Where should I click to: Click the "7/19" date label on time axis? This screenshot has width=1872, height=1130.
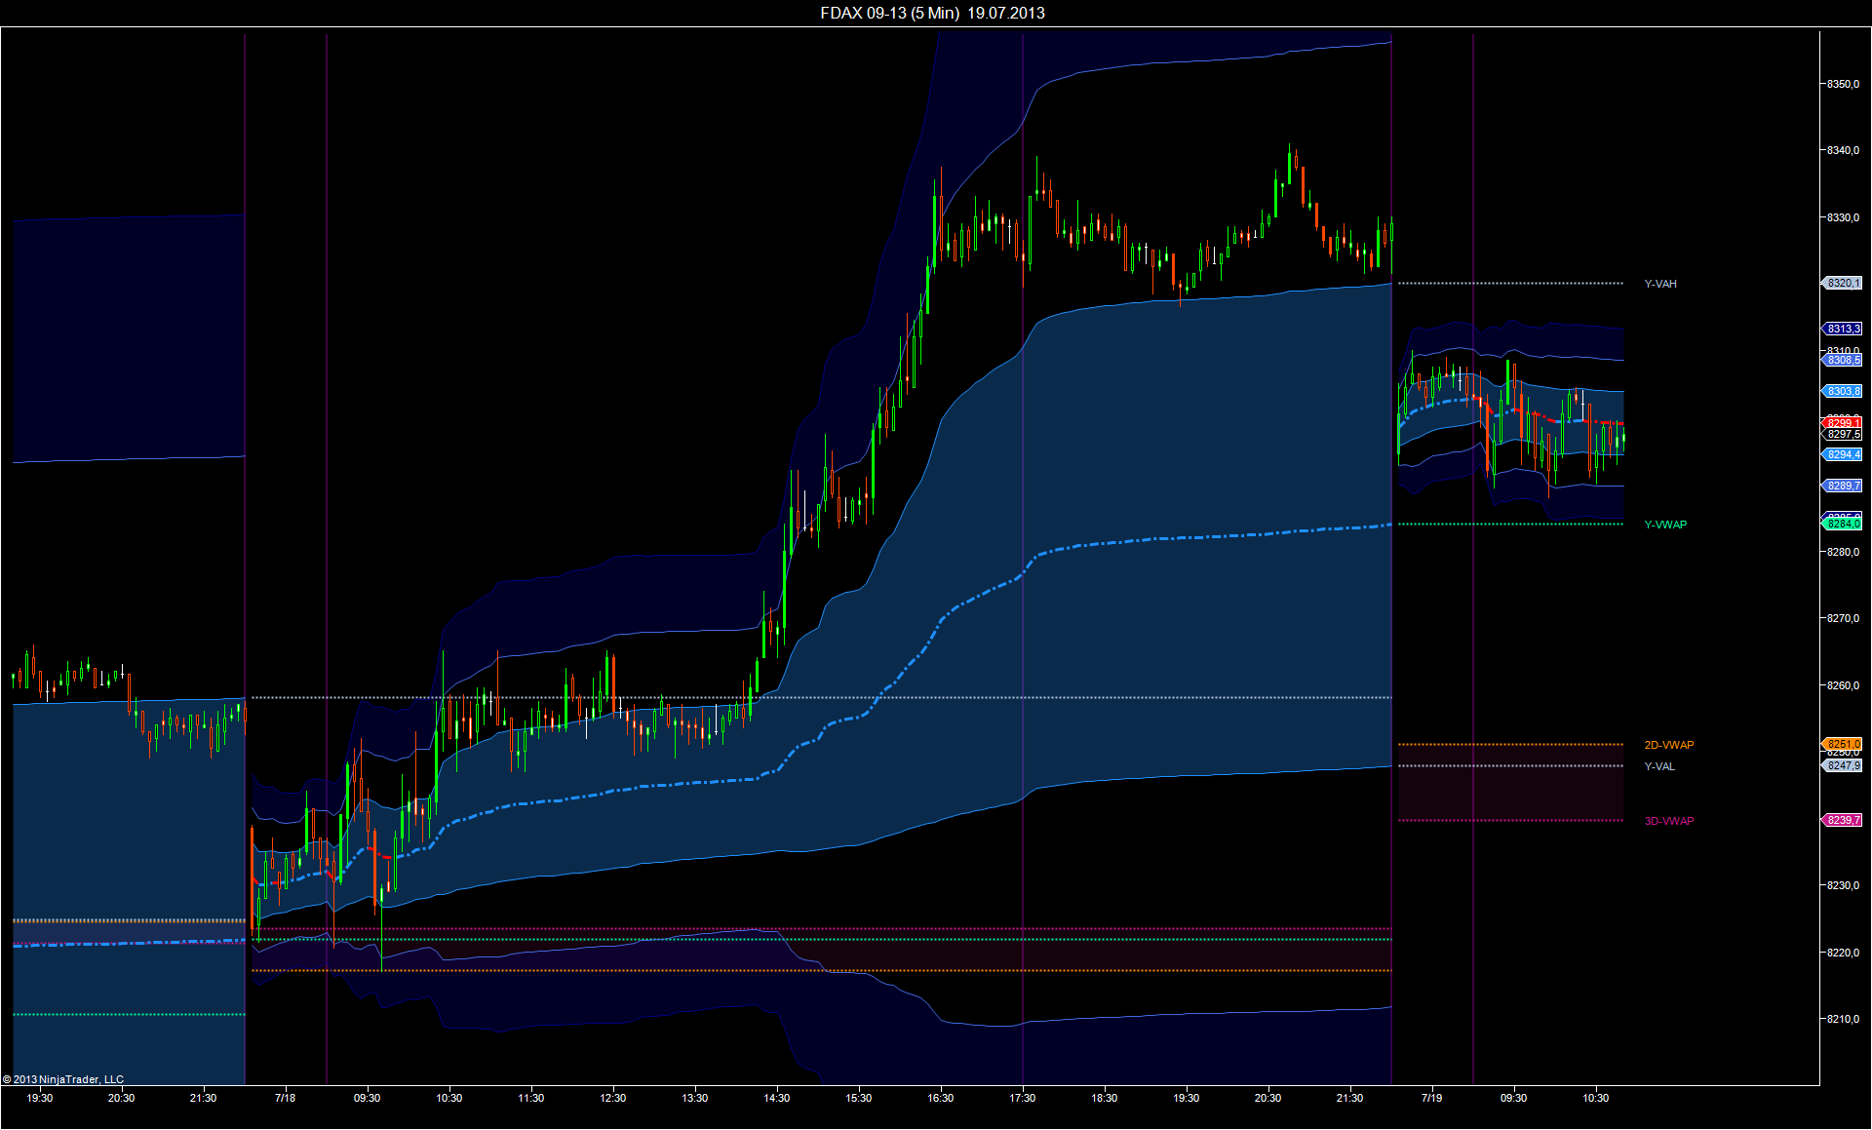click(x=1431, y=1098)
